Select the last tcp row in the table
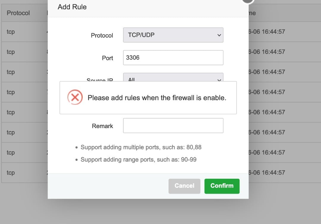The image size is (321, 224). [11, 173]
